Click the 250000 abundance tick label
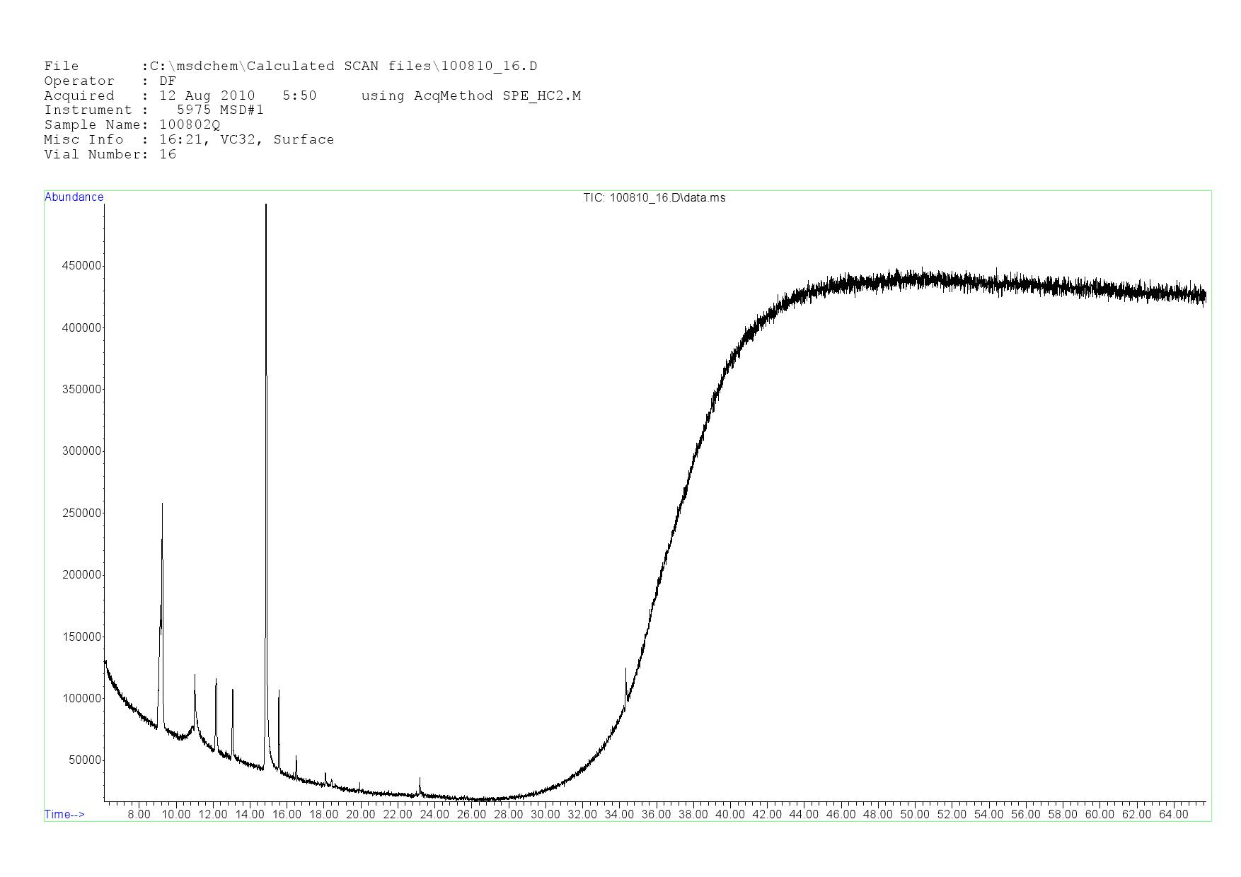The height and width of the screenshot is (877, 1241). coord(82,513)
